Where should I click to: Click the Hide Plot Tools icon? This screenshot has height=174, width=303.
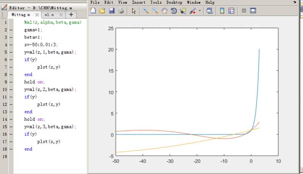coord(244,11)
